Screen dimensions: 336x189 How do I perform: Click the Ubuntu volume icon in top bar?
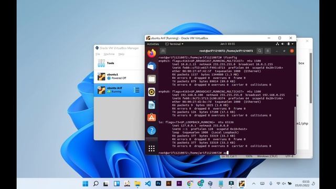tap(282, 44)
